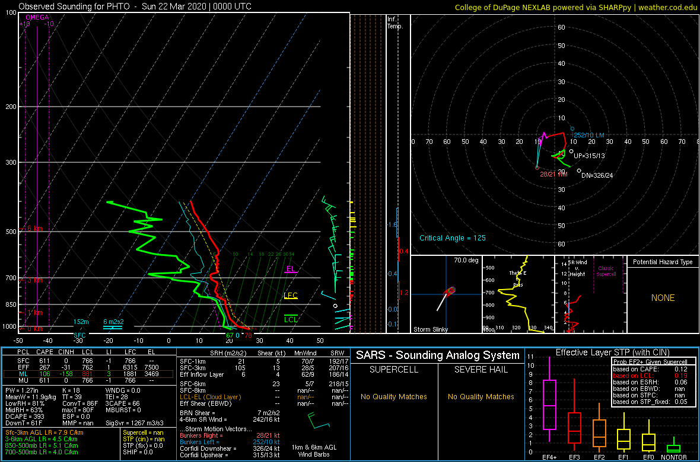
Task: Click the 'Eff Shear (EBWD)' row
Action: (263, 403)
